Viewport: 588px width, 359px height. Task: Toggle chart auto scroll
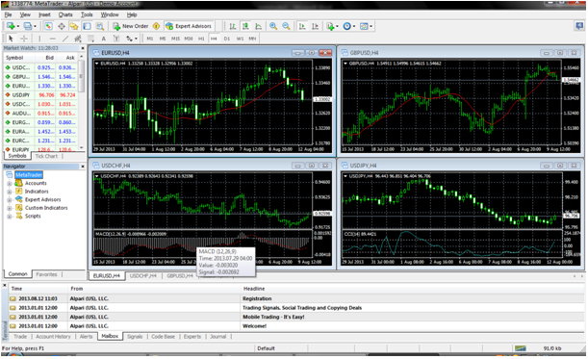click(302, 26)
